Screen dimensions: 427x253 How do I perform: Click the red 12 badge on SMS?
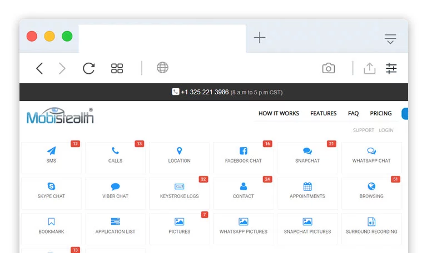pyautogui.click(x=76, y=144)
